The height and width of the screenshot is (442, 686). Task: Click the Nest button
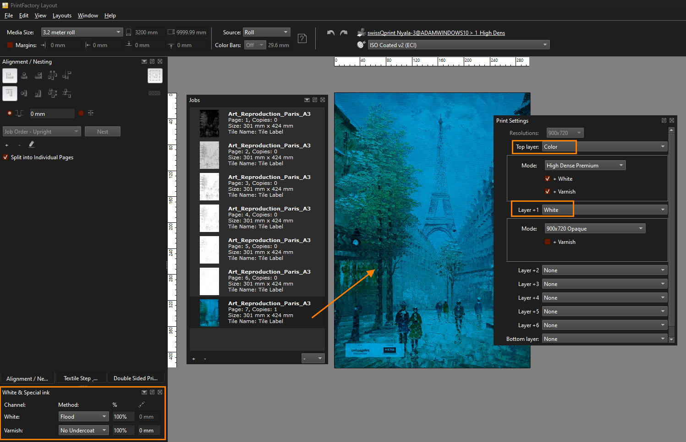[103, 131]
